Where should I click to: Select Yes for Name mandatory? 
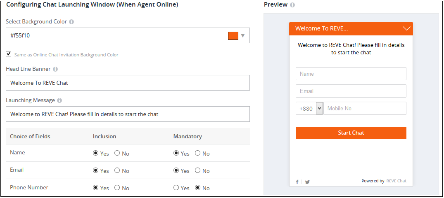176,153
